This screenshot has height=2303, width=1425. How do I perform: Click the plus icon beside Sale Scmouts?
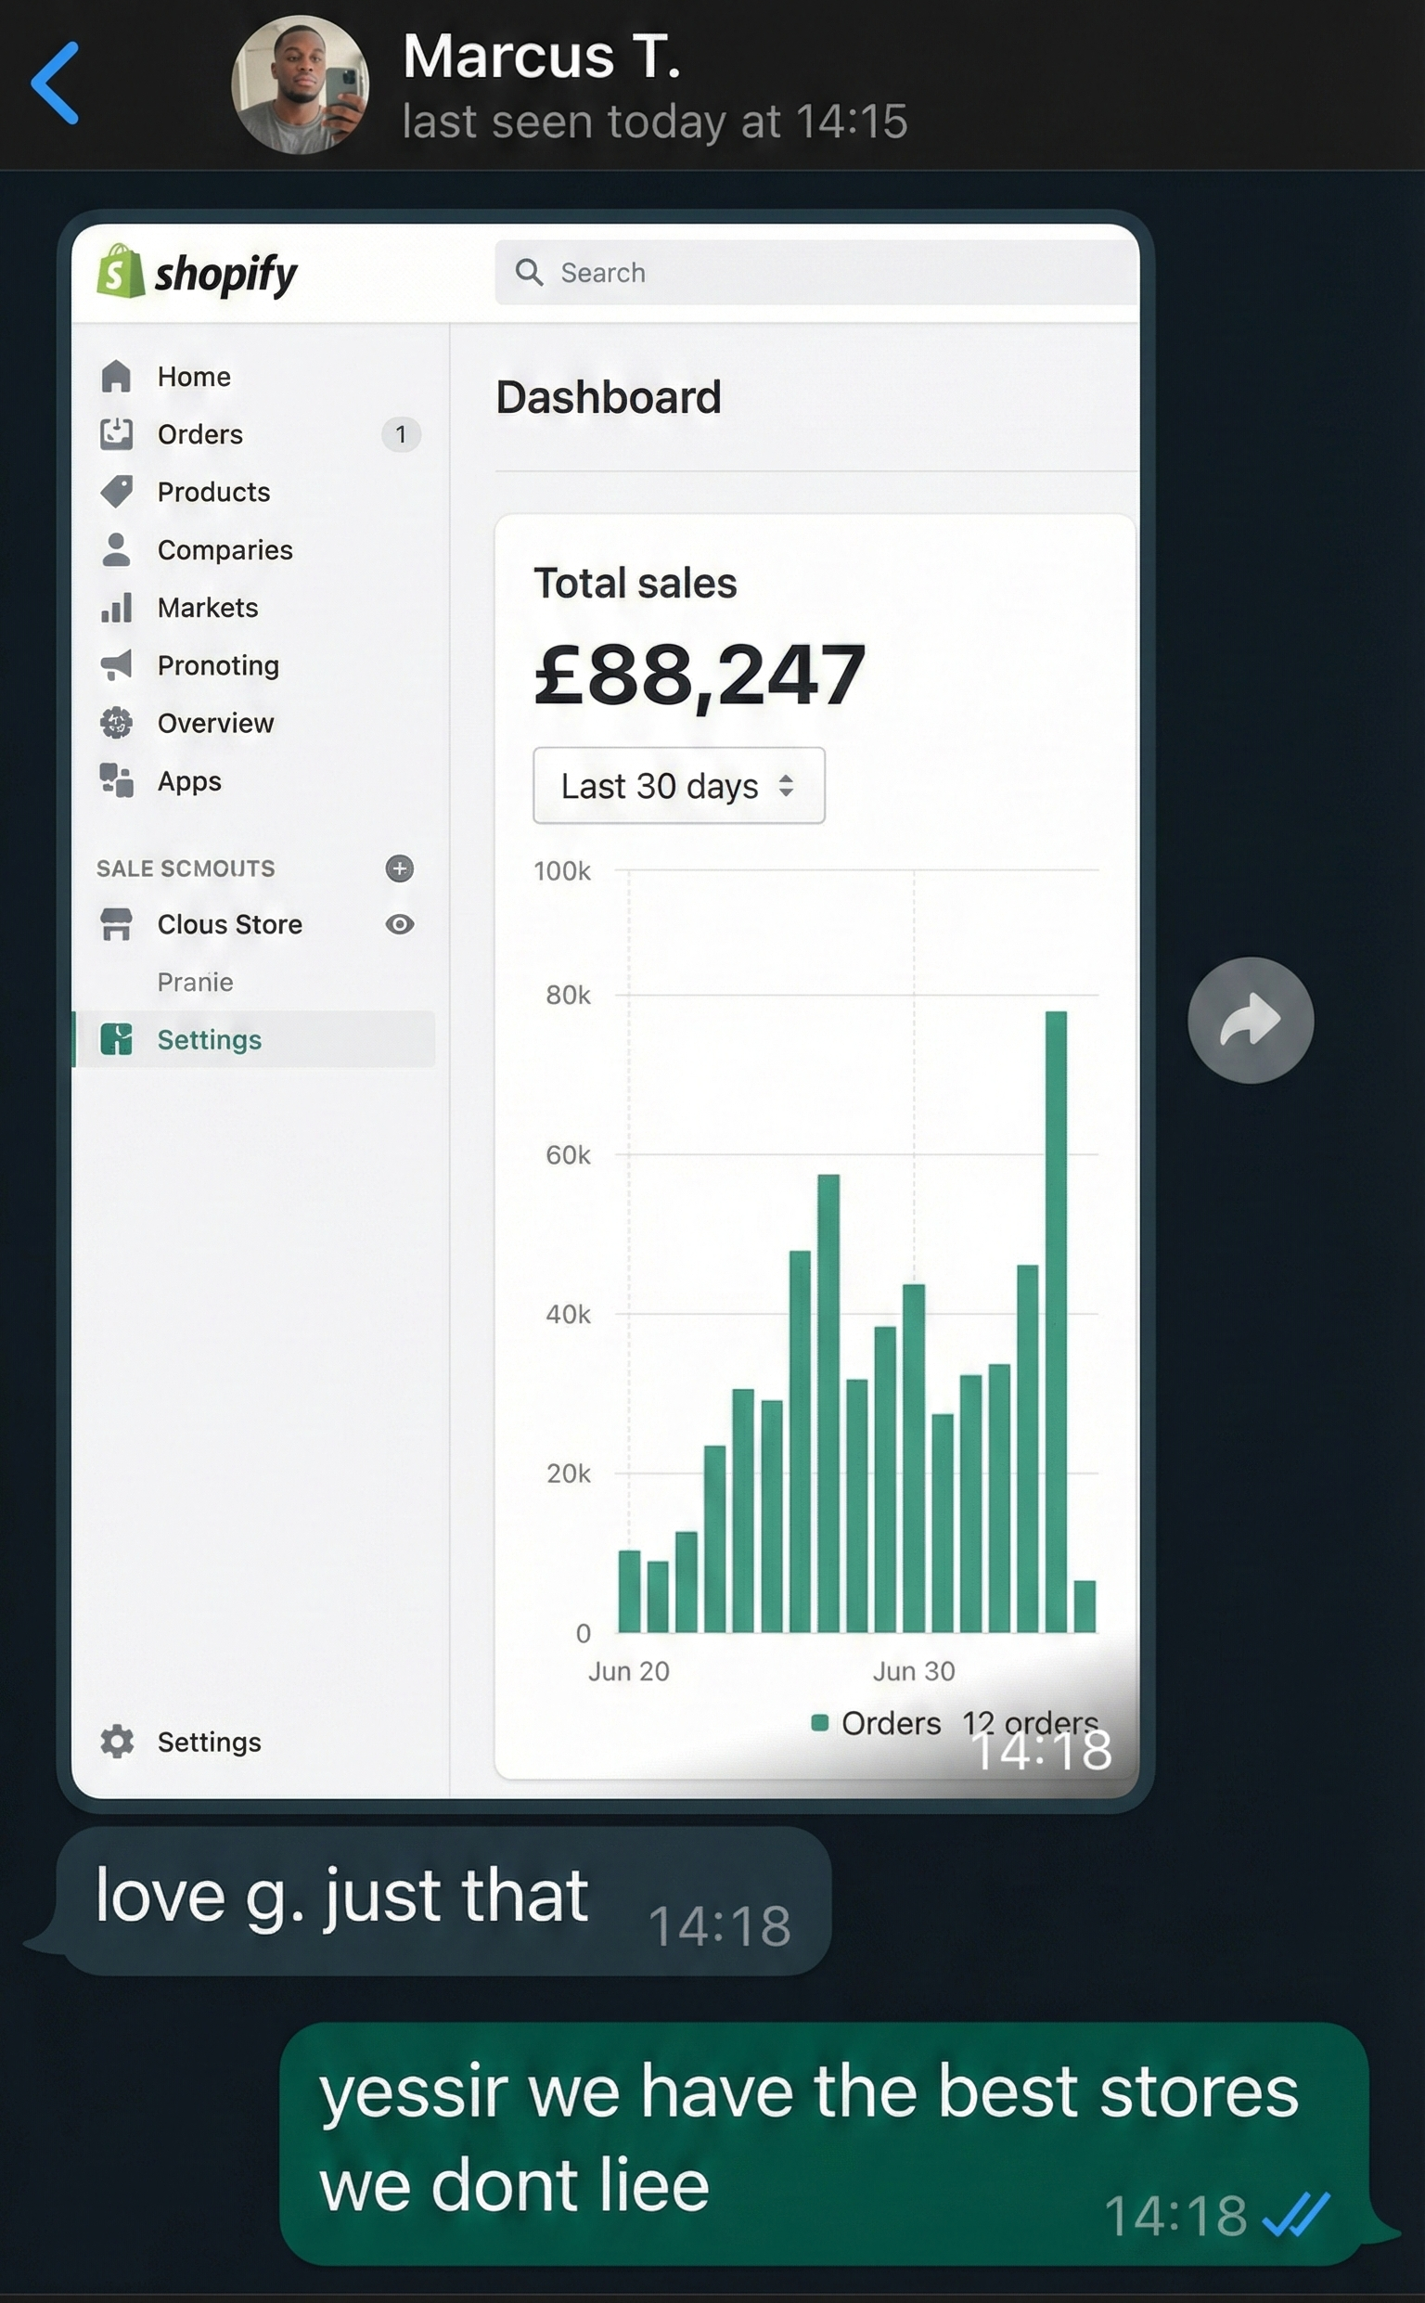pyautogui.click(x=400, y=868)
